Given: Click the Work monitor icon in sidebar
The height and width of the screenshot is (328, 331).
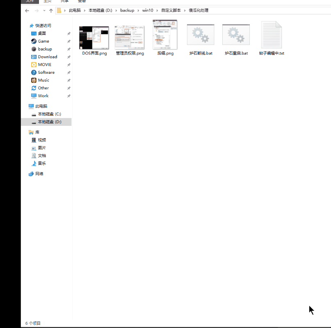Looking at the screenshot, I should (34, 96).
